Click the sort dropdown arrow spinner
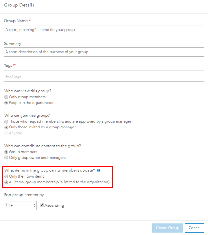The height and width of the screenshot is (235, 208). [35, 206]
